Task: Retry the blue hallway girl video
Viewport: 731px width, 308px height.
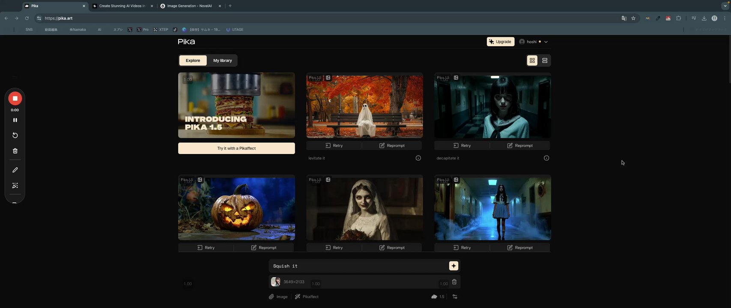Action: point(462,248)
